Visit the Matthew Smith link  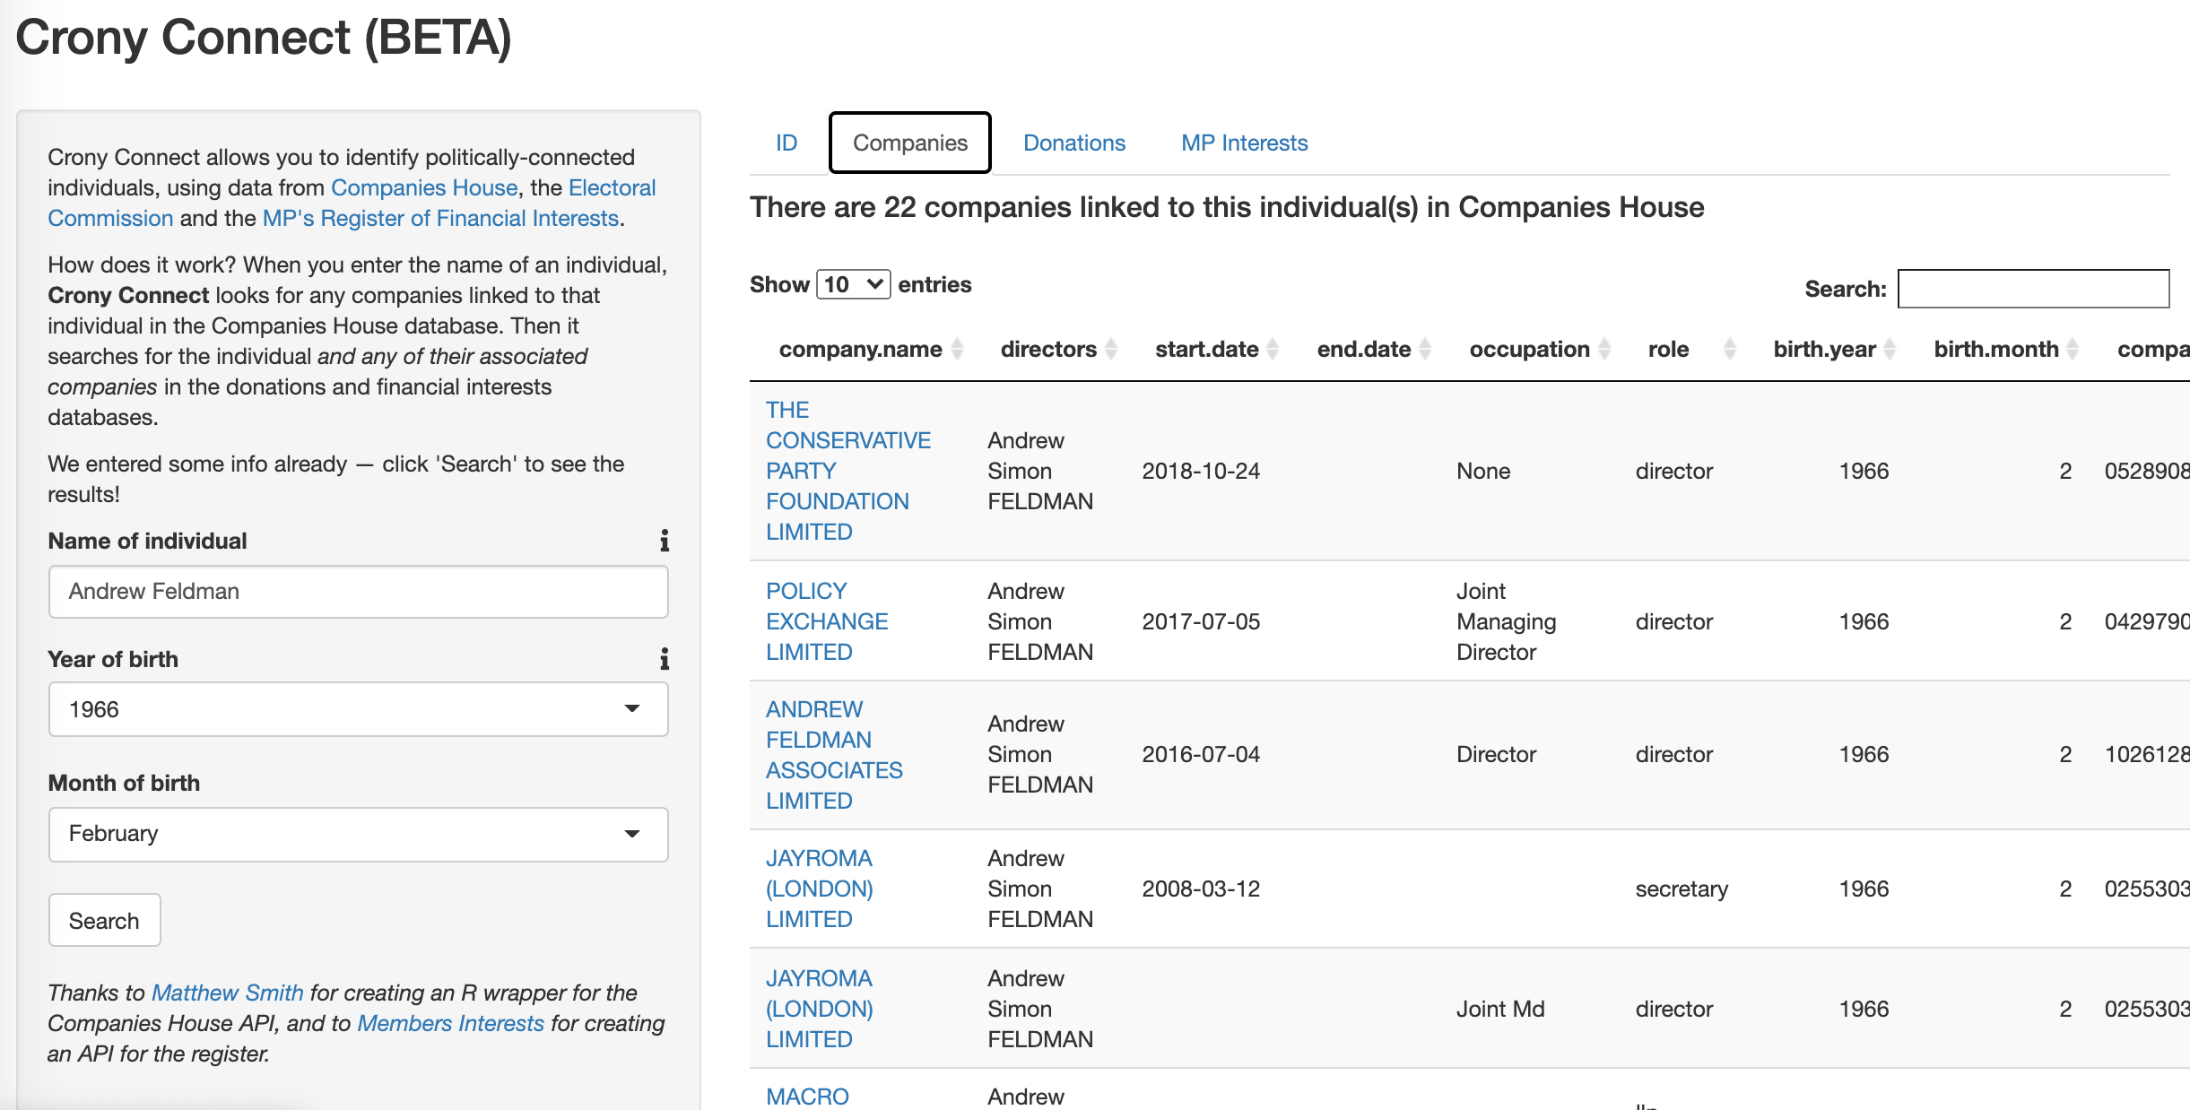tap(227, 993)
